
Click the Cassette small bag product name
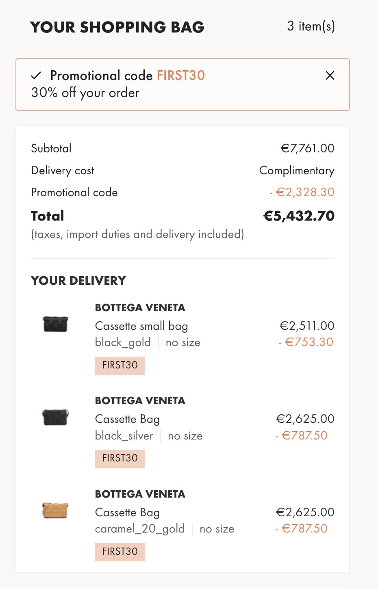[x=141, y=326]
